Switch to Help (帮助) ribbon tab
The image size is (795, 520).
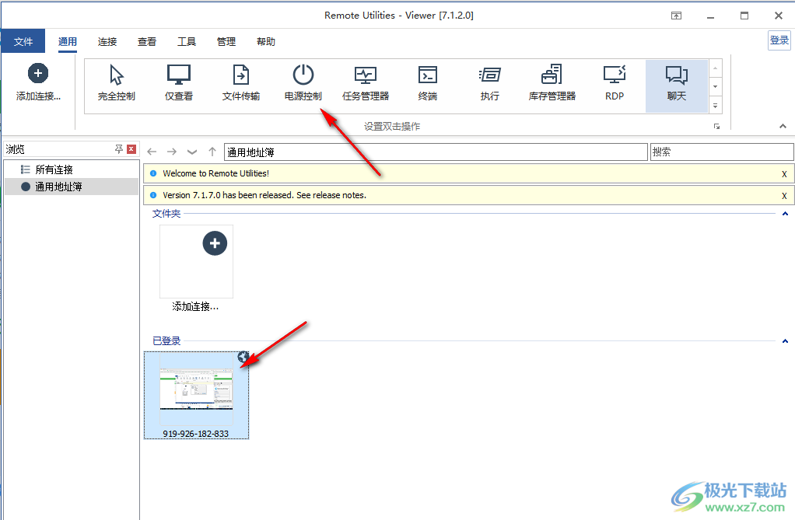point(266,41)
